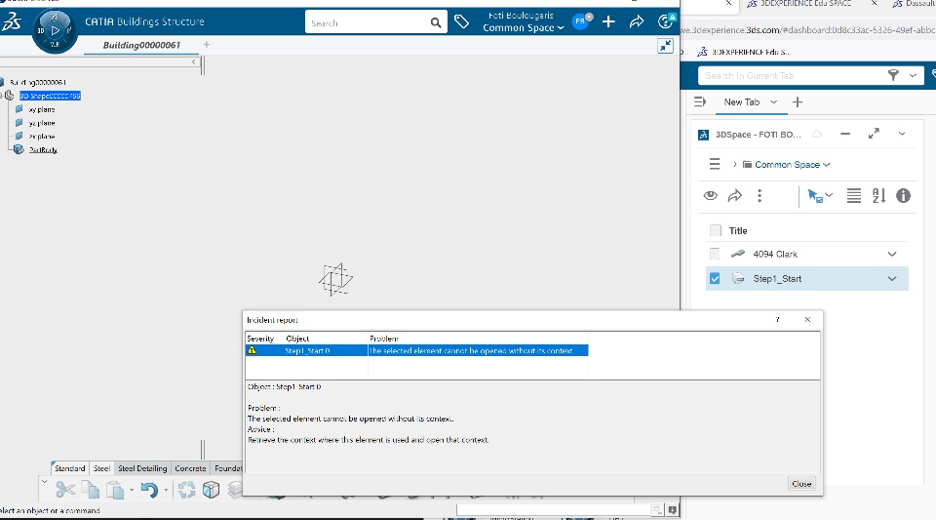Open the FB user profile avatar
The width and height of the screenshot is (936, 520).
click(581, 21)
